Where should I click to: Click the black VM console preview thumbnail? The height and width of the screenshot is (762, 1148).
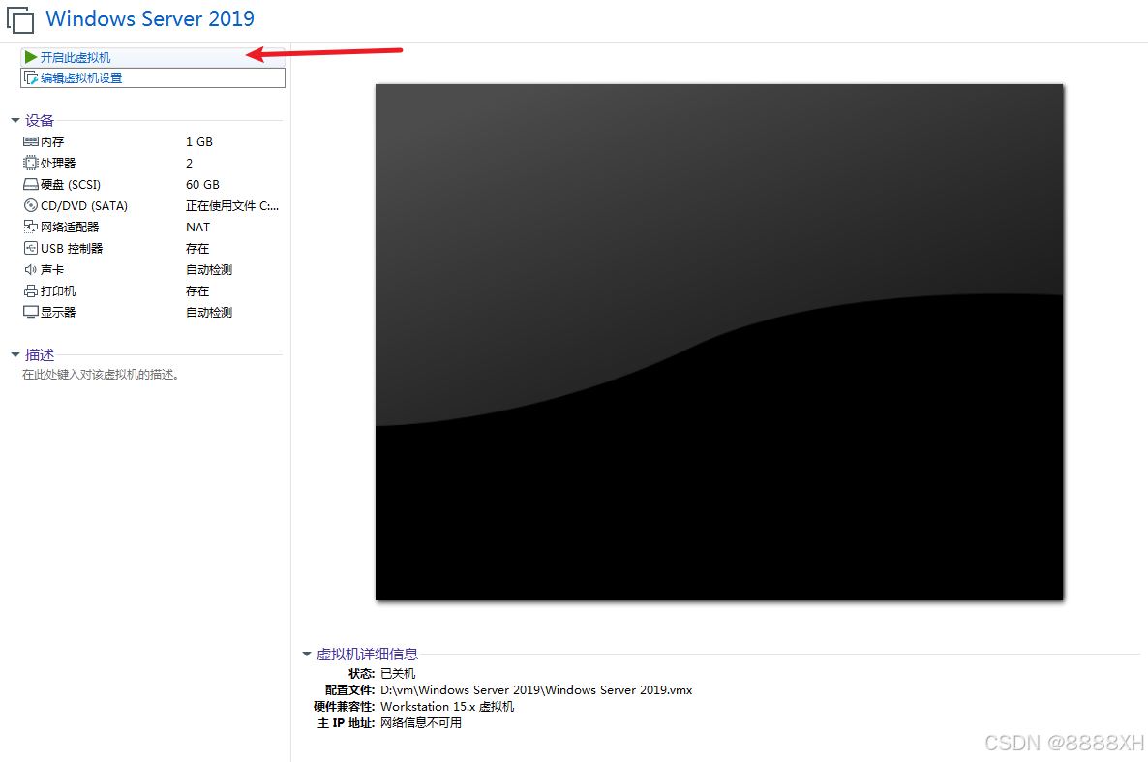click(x=719, y=342)
